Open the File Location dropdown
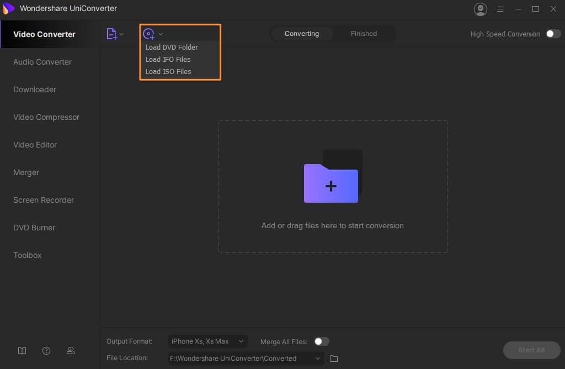 click(246, 358)
